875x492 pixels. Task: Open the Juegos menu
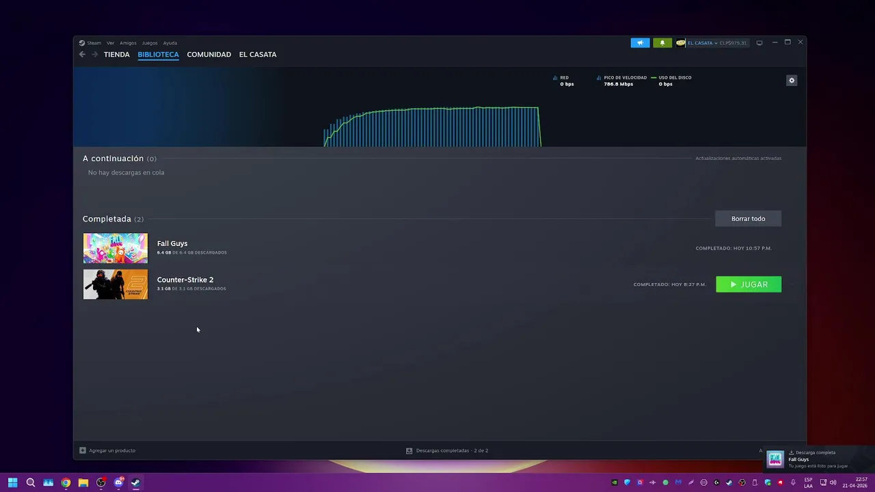click(150, 43)
